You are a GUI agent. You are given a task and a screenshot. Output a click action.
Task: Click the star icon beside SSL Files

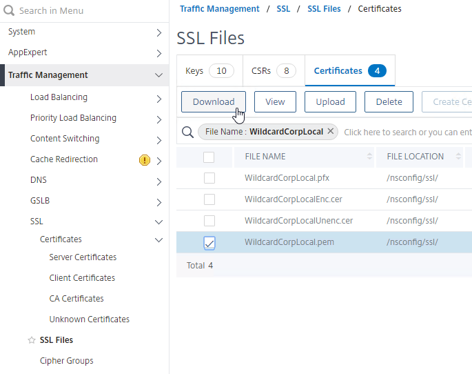pos(31,340)
